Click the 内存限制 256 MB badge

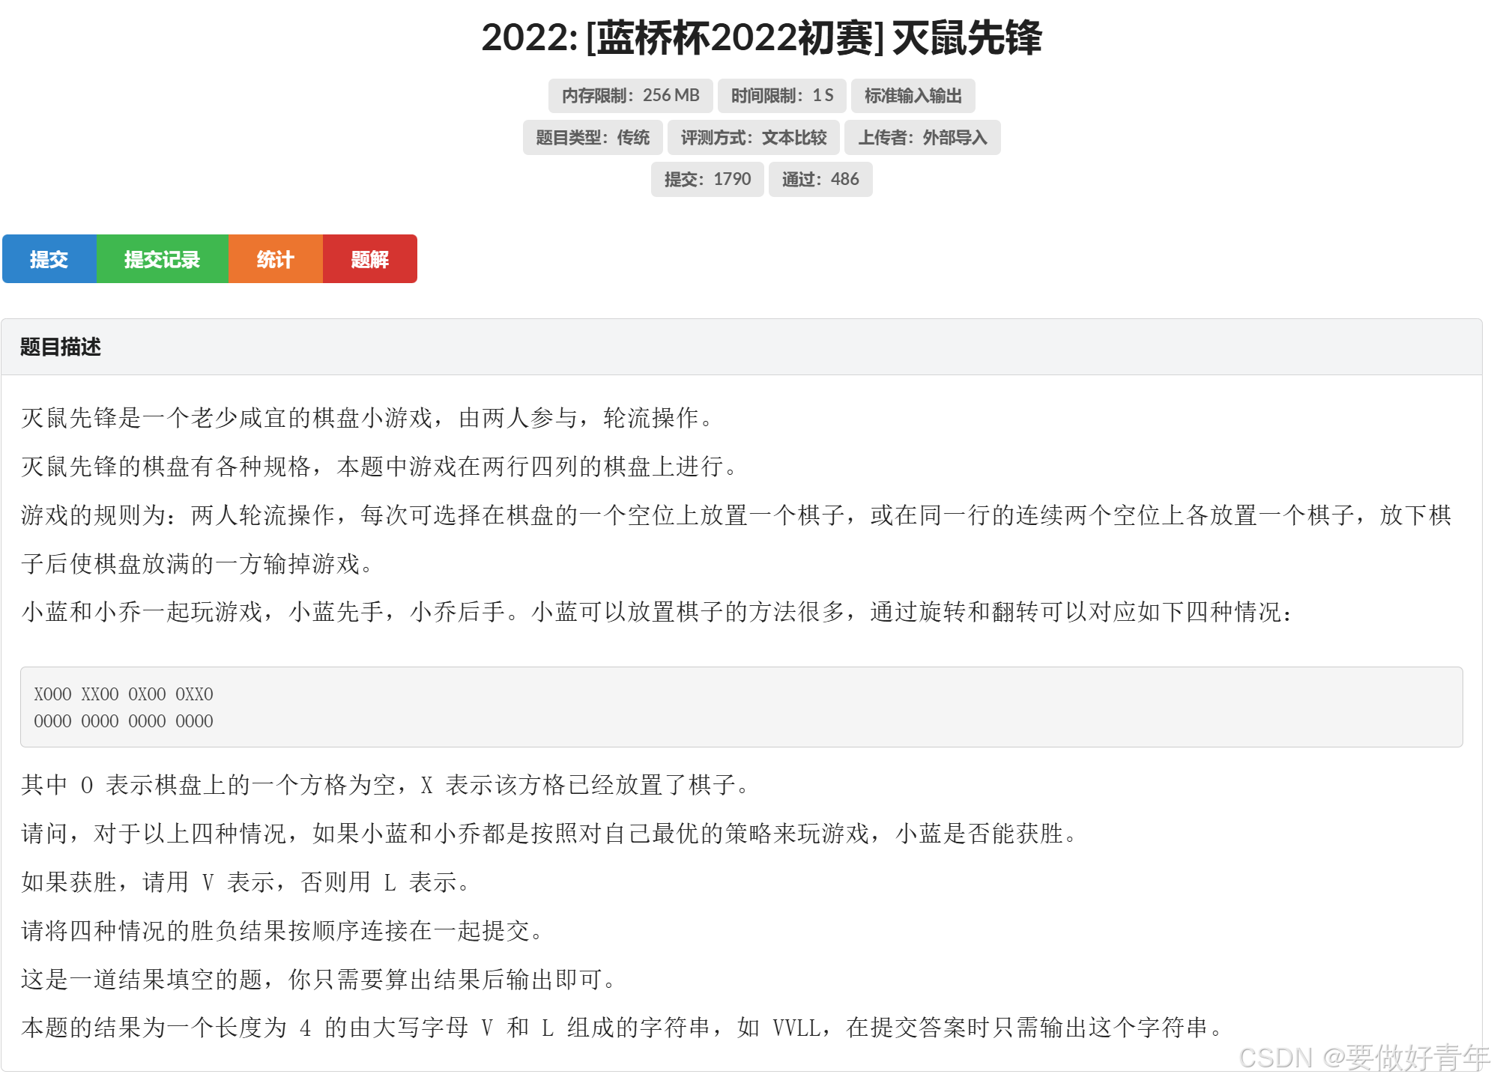[630, 96]
